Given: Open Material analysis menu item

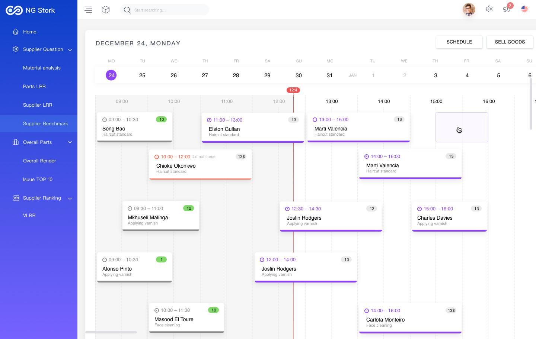Looking at the screenshot, I should (42, 68).
